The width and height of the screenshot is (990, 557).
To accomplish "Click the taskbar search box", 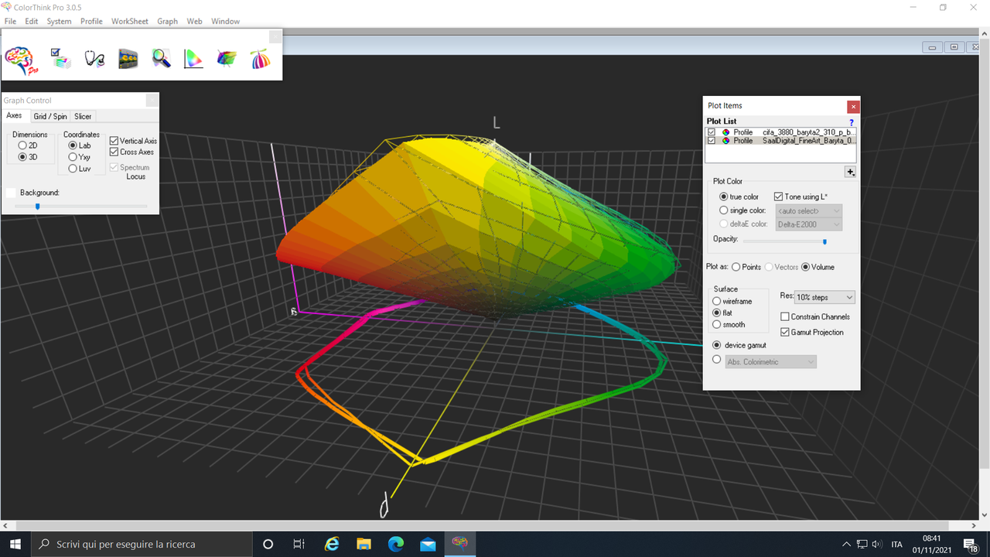I will click(142, 544).
